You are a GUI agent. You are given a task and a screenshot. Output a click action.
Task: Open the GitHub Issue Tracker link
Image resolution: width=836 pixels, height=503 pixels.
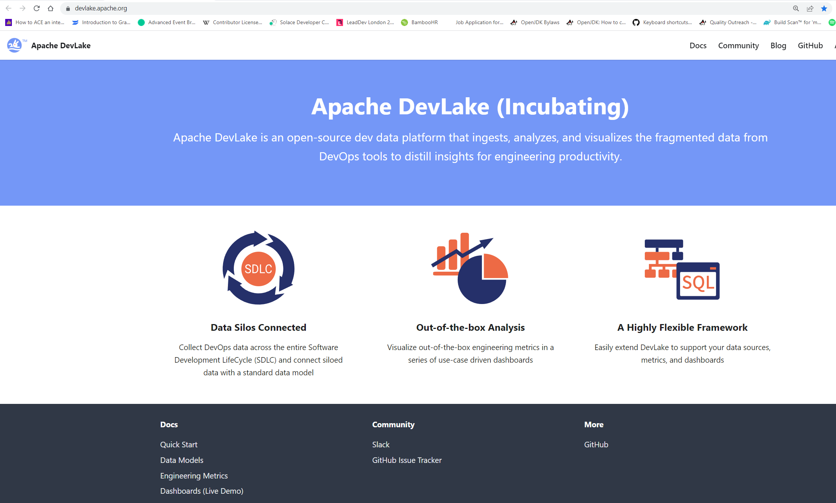[406, 460]
